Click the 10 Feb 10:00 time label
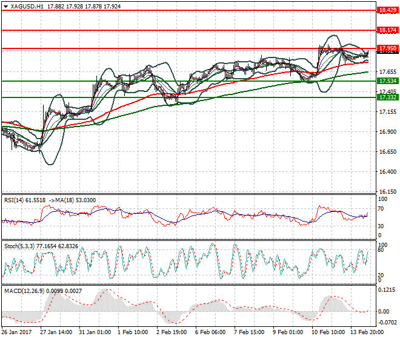 pos(328,332)
